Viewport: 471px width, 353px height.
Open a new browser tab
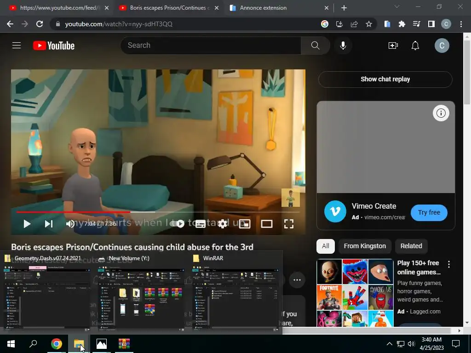coord(344,8)
